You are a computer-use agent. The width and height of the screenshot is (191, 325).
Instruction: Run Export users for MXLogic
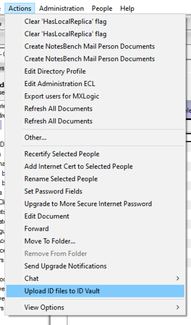(x=62, y=96)
